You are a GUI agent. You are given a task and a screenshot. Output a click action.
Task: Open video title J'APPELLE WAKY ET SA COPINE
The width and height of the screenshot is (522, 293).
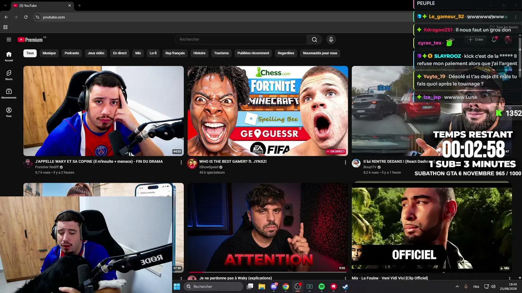[99, 162]
